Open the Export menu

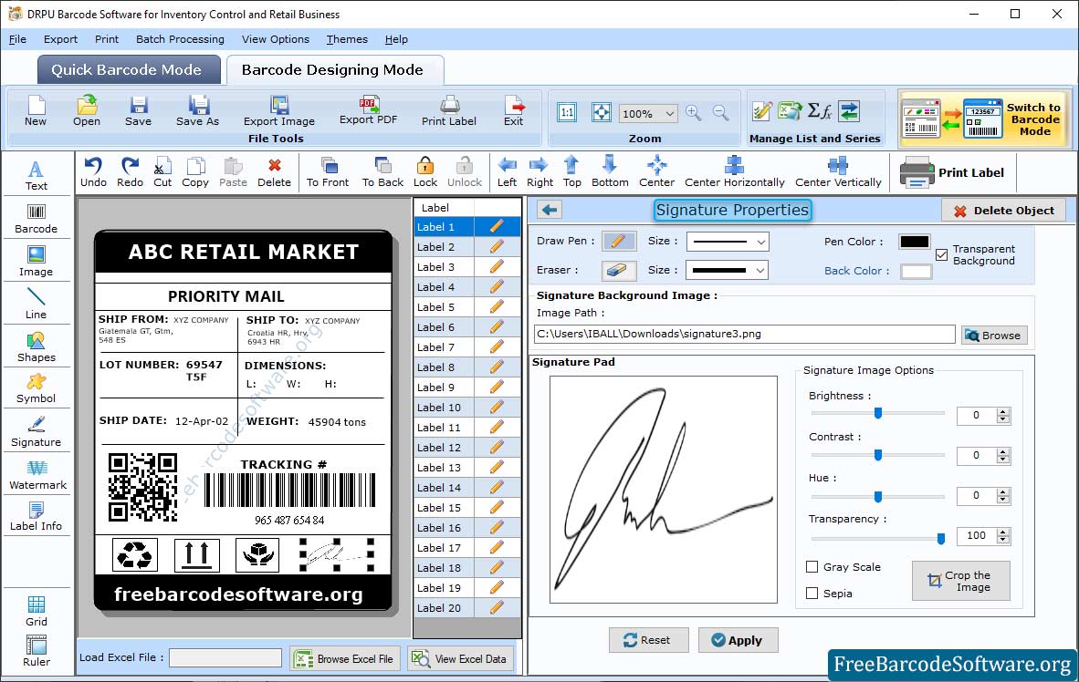(60, 39)
